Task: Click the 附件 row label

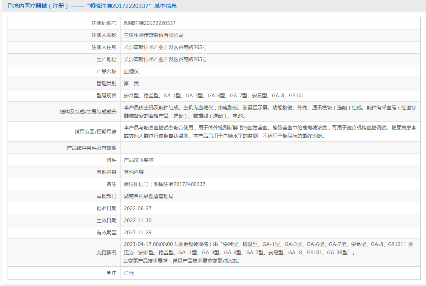Action: coord(111,160)
